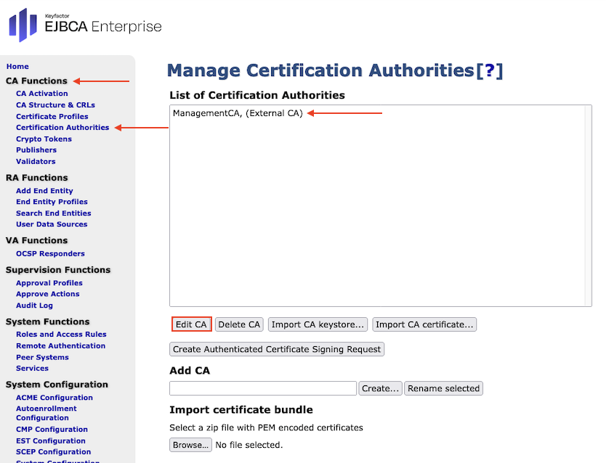The width and height of the screenshot is (606, 463).
Task: Open Roles and Access Rules
Action: tap(61, 335)
